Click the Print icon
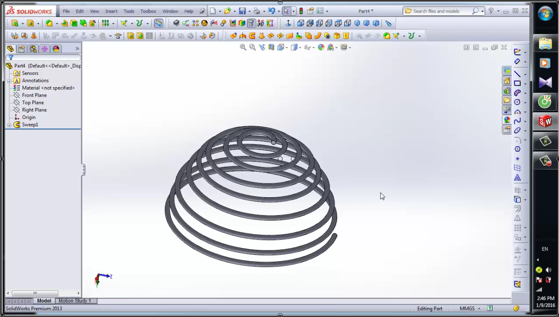 click(257, 11)
